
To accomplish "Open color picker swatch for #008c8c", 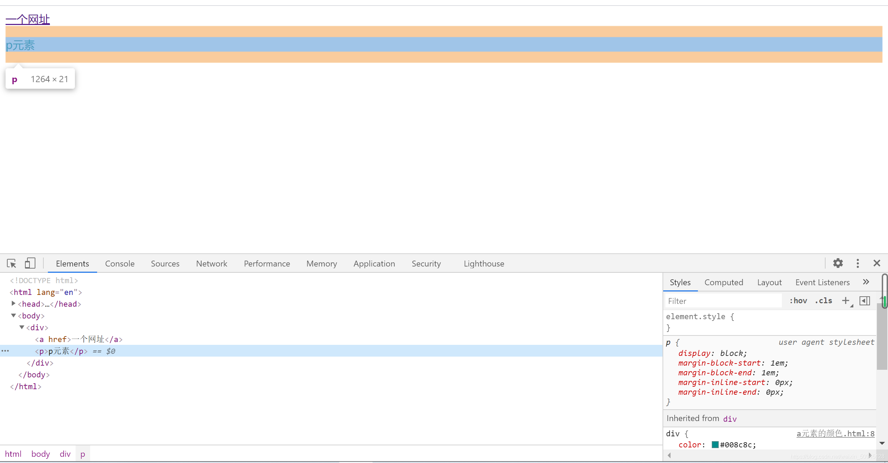I will [x=715, y=445].
